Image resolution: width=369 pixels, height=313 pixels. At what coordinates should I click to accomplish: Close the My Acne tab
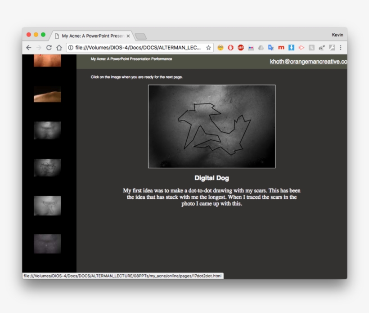(x=128, y=36)
